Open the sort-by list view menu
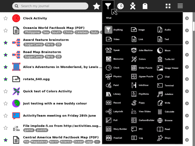The height and width of the screenshot is (146, 195). (180, 6)
